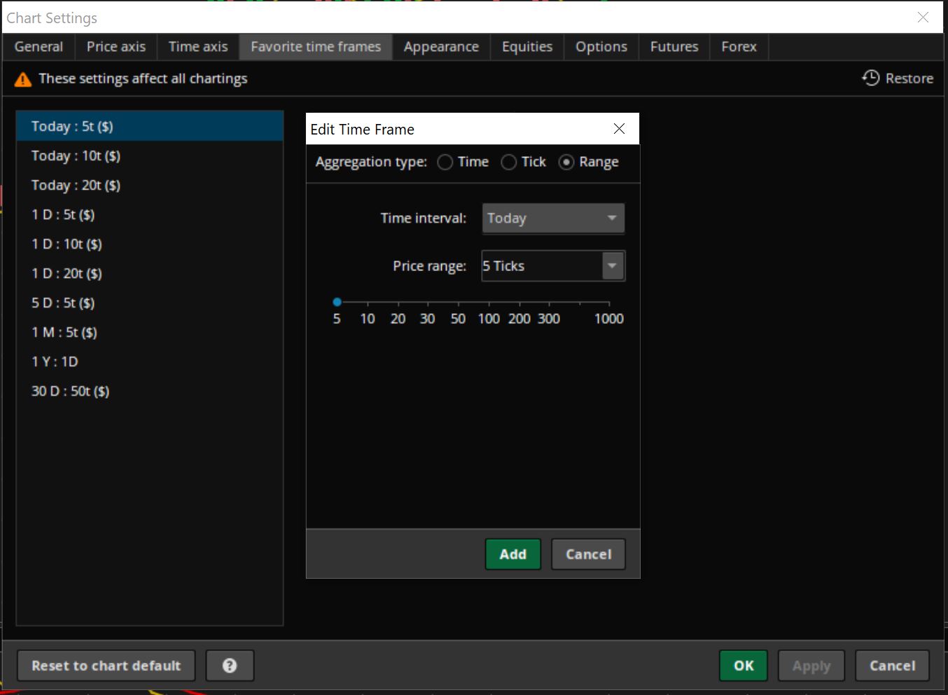Click the Restore link text
The height and width of the screenshot is (695, 948).
pos(909,78)
